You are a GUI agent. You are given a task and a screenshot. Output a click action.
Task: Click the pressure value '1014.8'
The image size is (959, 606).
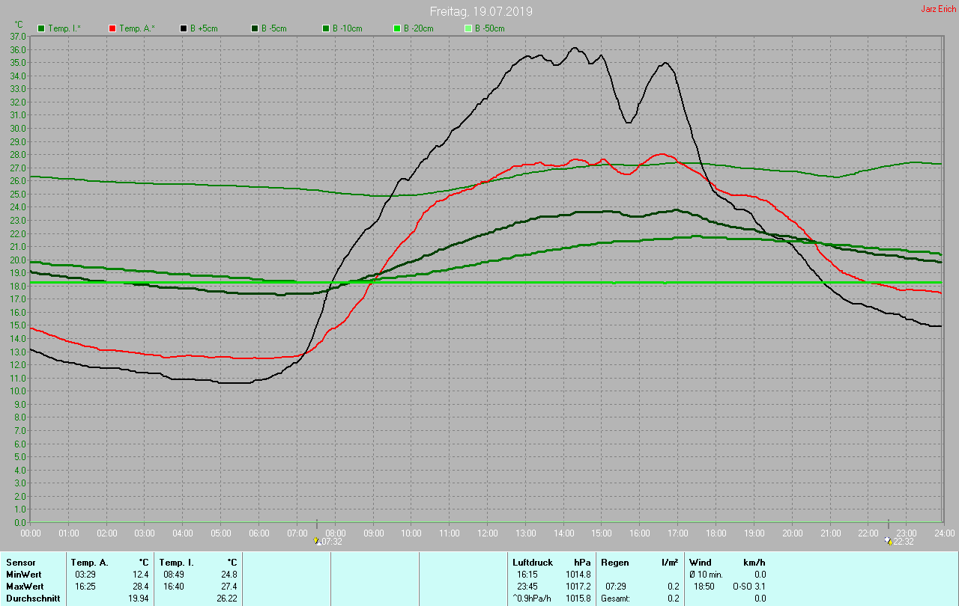pyautogui.click(x=578, y=575)
